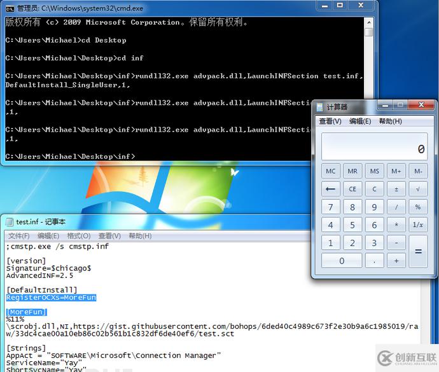
Task: Click the cmd.exe title bar icon
Action: [10, 9]
